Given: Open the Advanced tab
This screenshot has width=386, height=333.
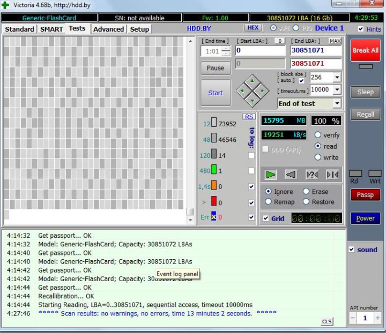Looking at the screenshot, I should coord(108,29).
